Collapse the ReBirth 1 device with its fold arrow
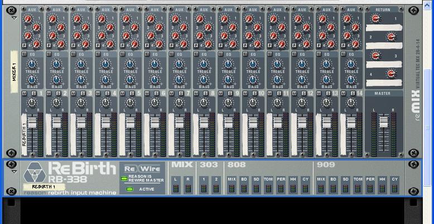Screen dimensions: 434x224 (x=14, y=172)
